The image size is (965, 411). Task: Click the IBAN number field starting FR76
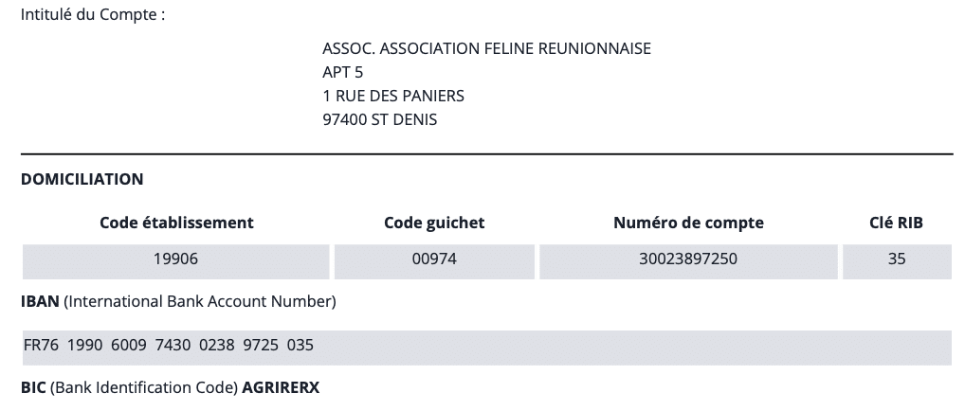pos(485,346)
